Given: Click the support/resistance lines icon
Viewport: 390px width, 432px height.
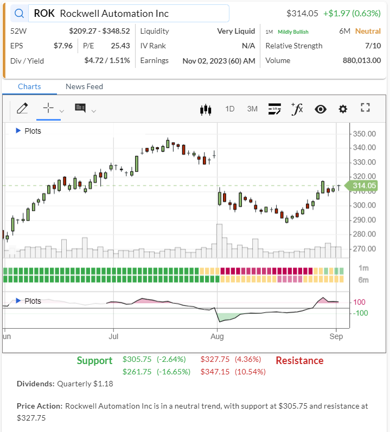Looking at the screenshot, I should (274, 109).
